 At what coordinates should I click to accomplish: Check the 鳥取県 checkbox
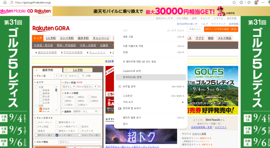[x=41, y=90]
